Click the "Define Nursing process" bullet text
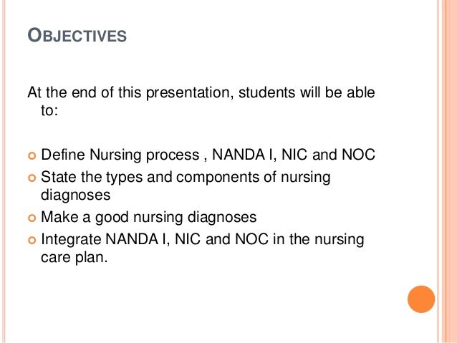 pos(208,155)
